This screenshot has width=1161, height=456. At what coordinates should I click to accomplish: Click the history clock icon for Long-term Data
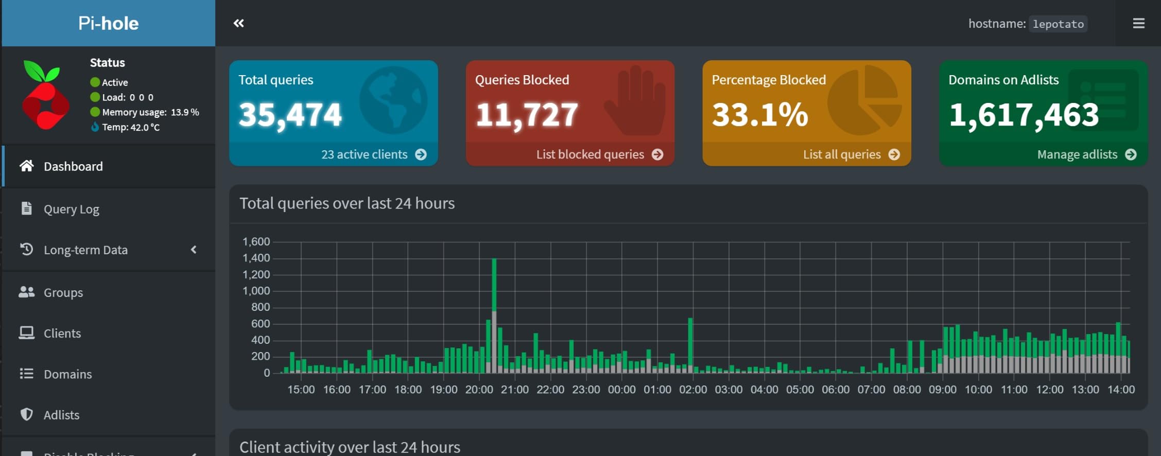(x=26, y=249)
